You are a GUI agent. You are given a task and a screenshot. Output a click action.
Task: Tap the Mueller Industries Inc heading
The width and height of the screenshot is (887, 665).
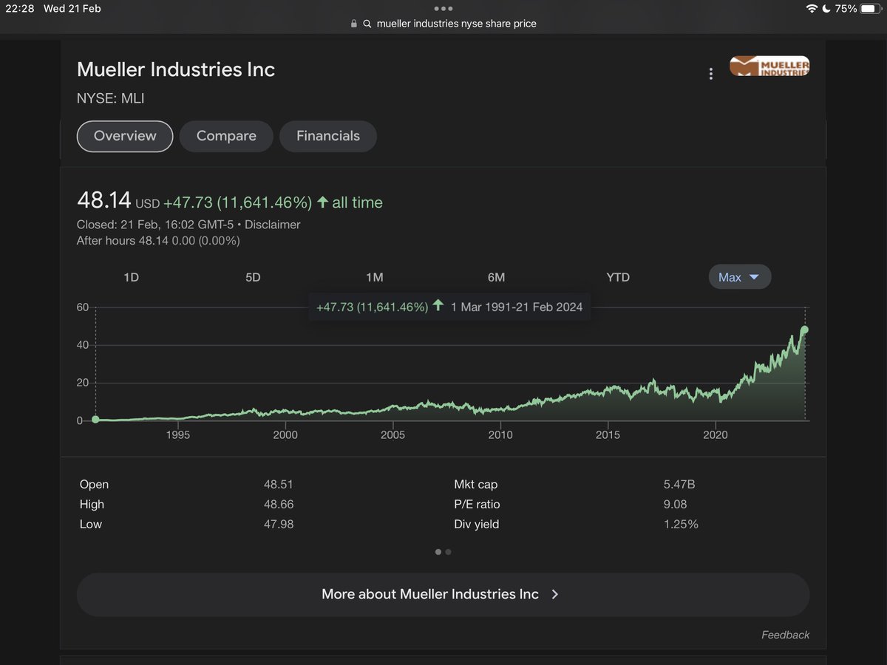click(x=176, y=70)
